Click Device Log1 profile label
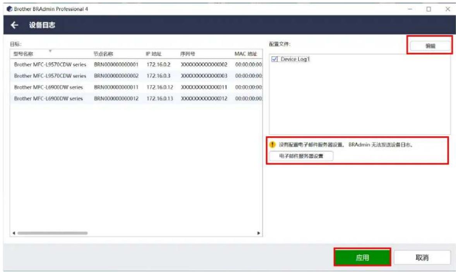 click(x=295, y=59)
